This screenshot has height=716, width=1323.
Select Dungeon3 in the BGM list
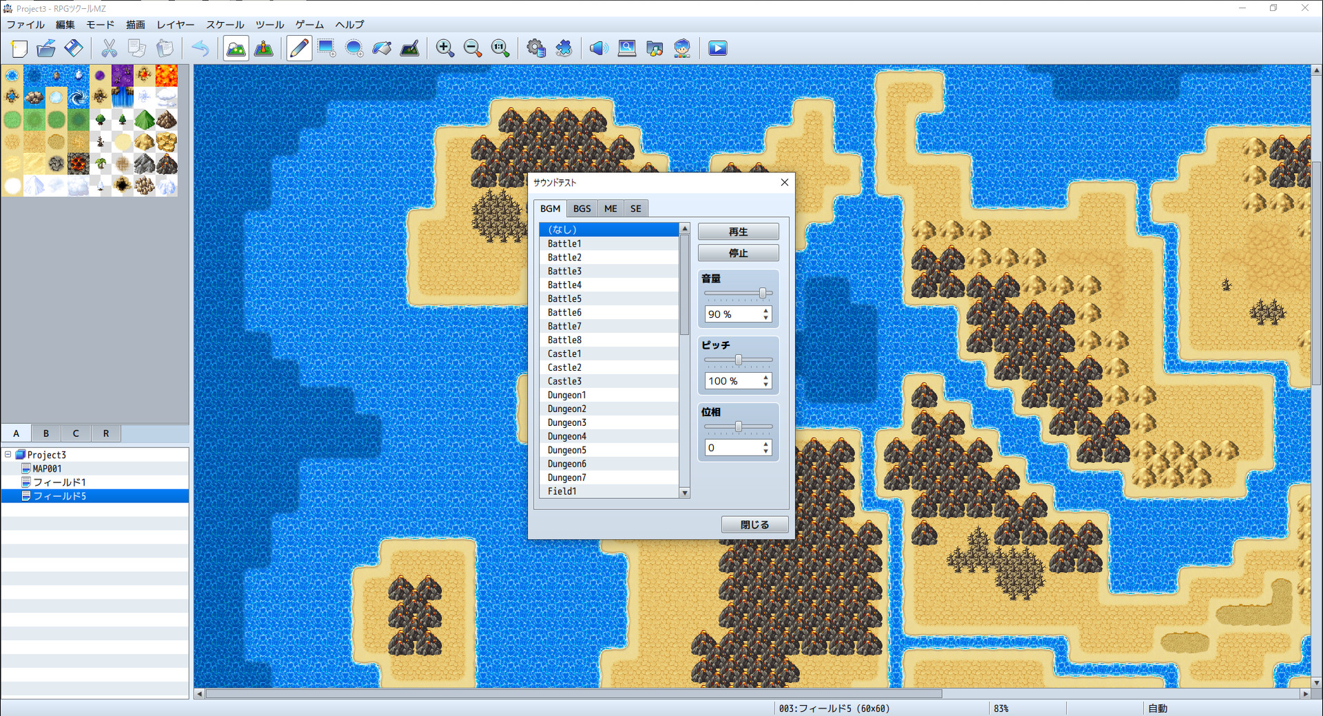567,422
